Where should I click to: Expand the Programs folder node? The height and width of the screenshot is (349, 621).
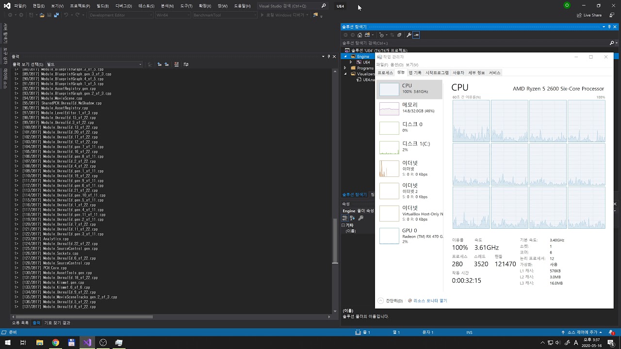(346, 68)
